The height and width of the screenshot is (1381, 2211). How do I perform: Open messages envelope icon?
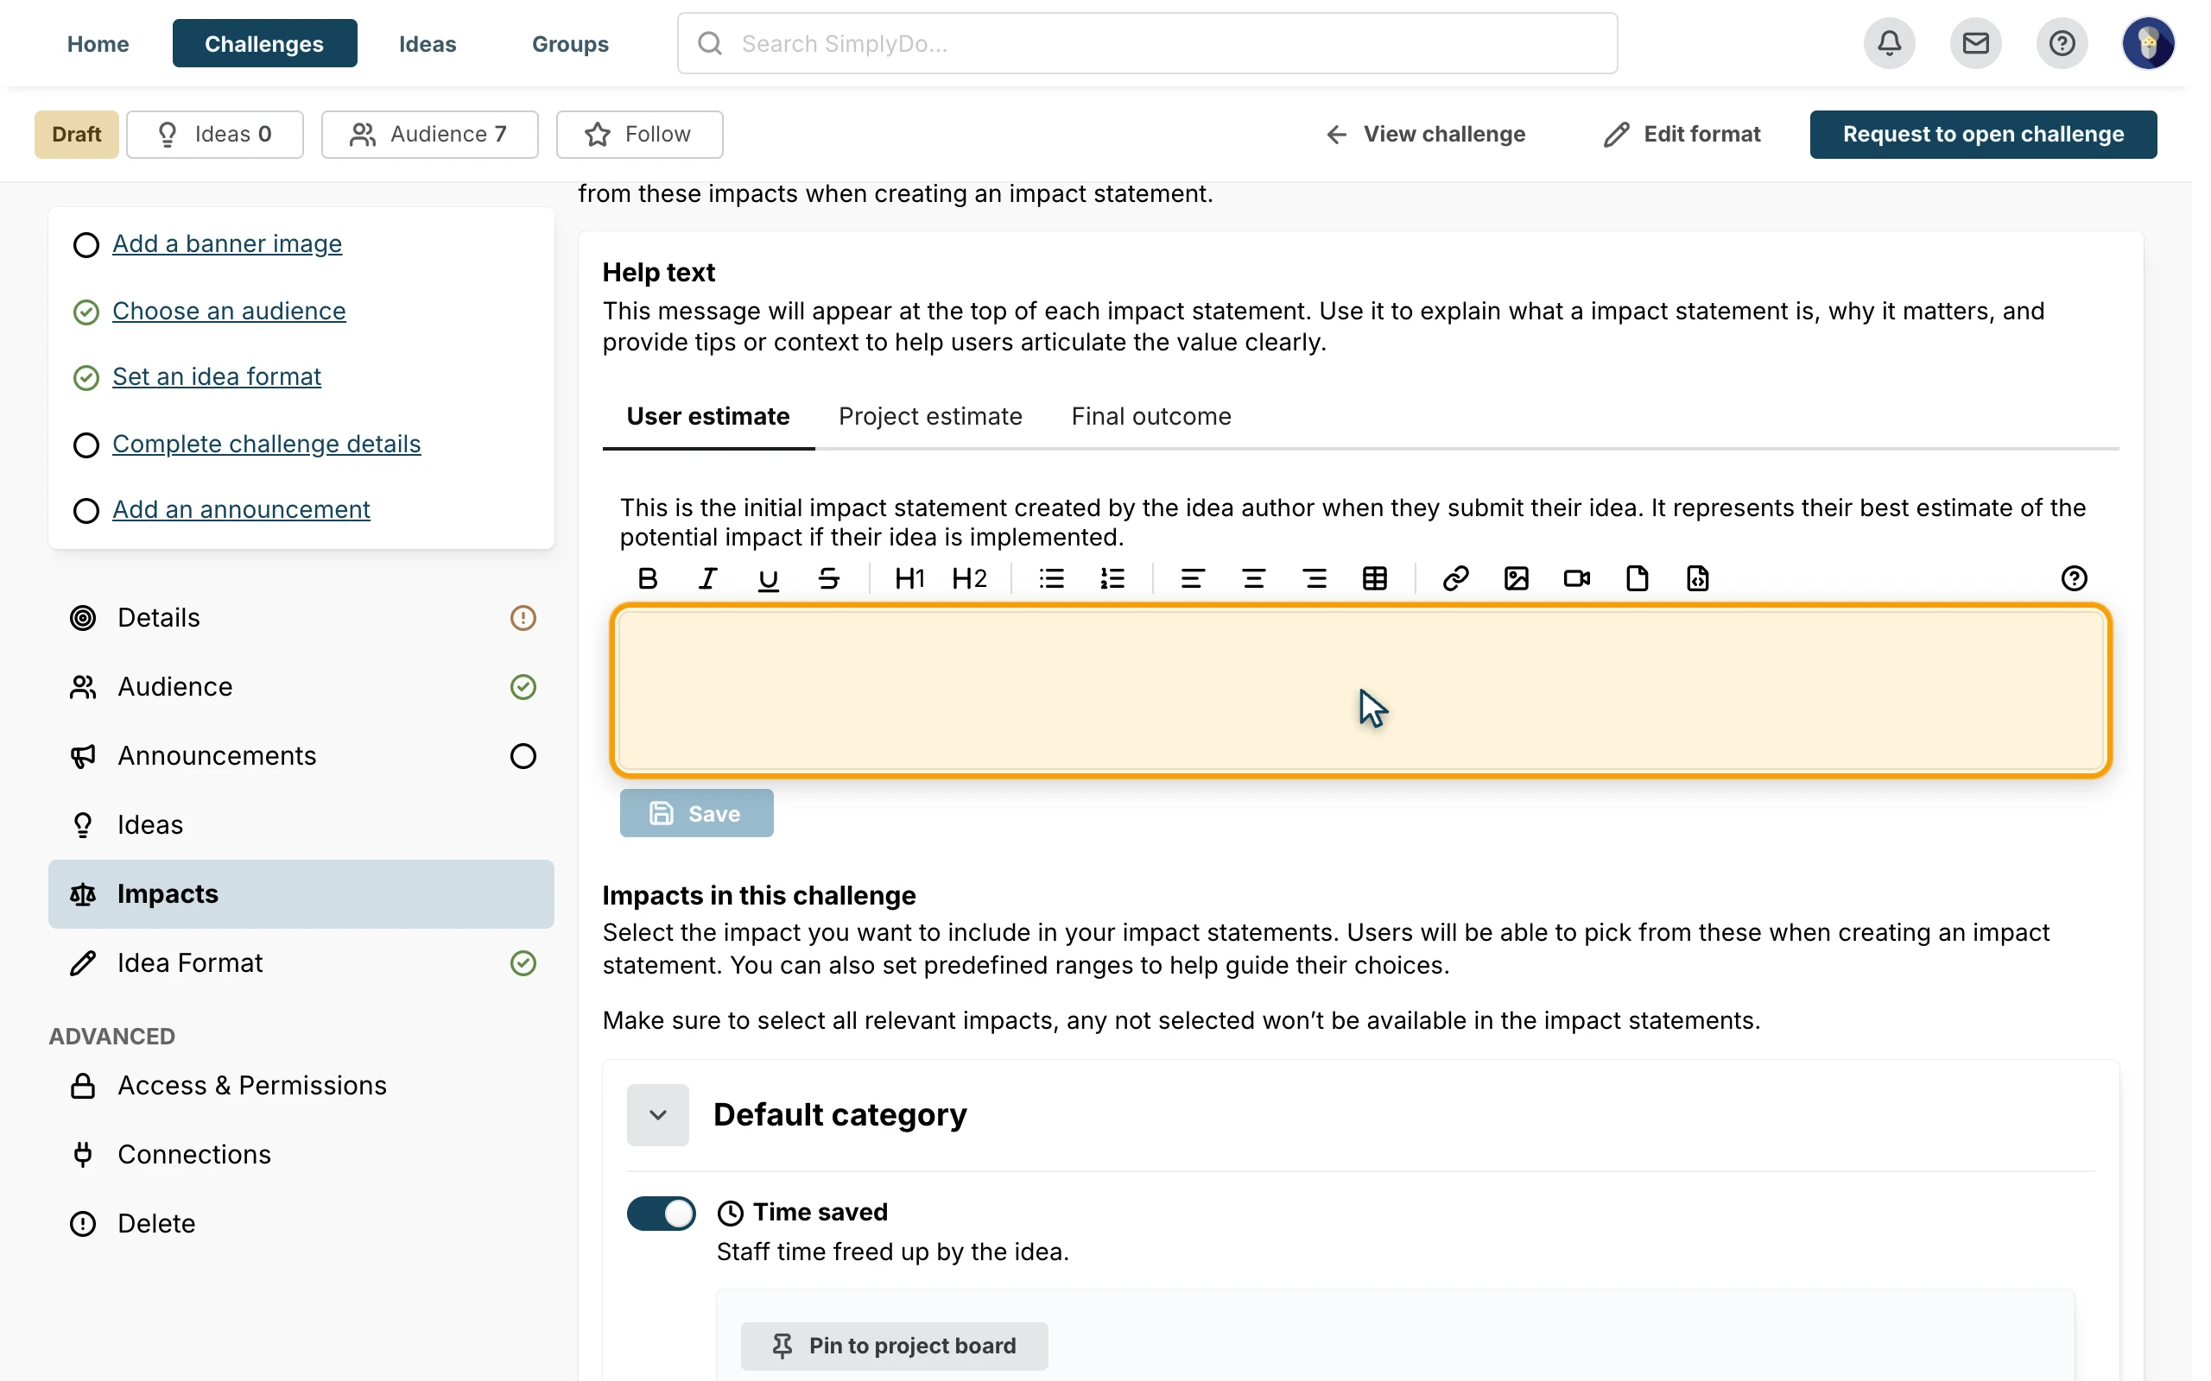click(1975, 43)
